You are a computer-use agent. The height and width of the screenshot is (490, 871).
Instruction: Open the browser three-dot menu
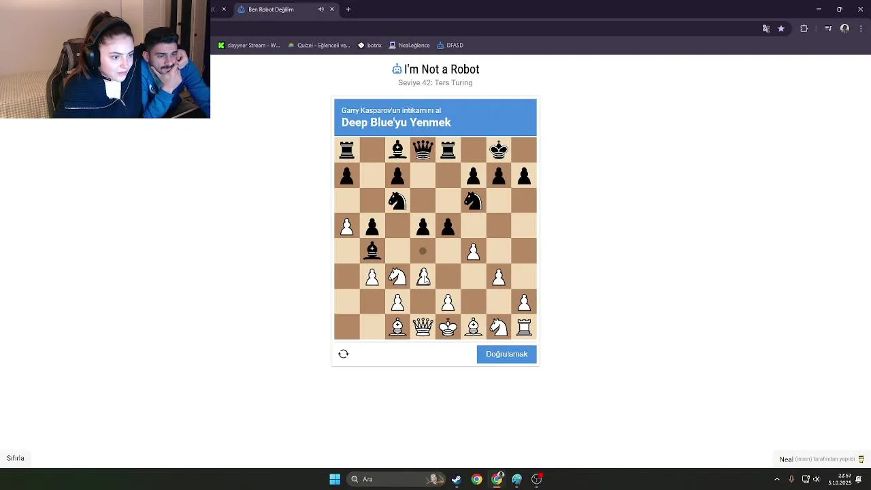tap(861, 29)
